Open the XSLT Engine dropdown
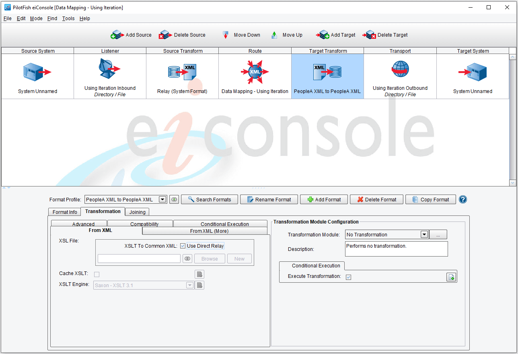 coord(189,285)
